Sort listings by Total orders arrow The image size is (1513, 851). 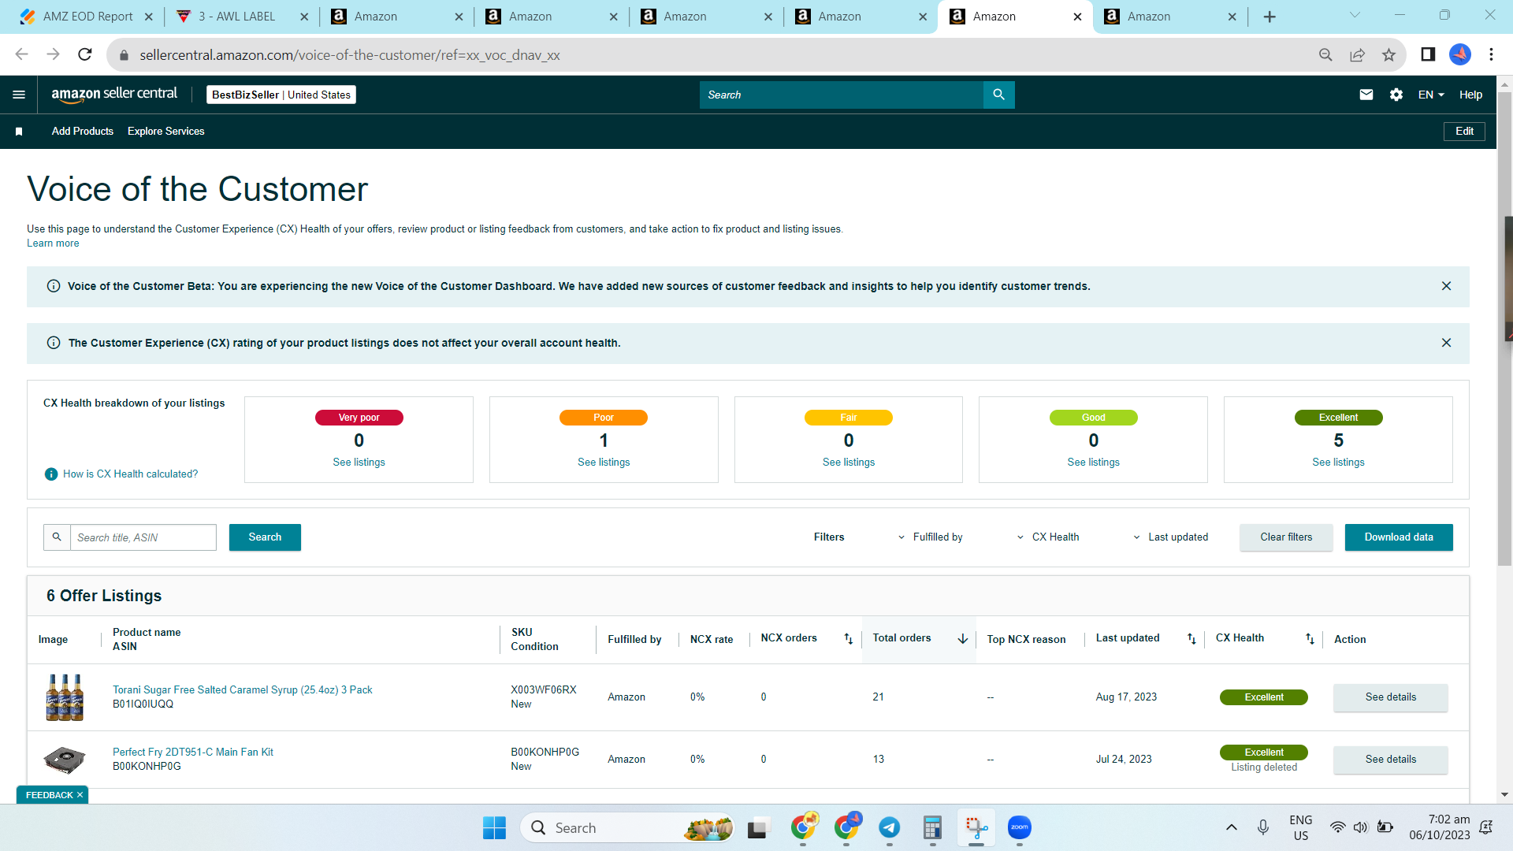(963, 639)
